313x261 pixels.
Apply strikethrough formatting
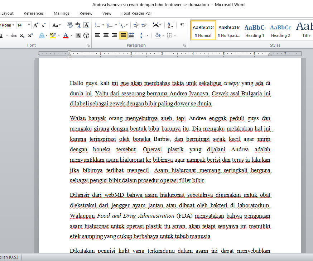[x=14, y=35]
